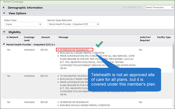Click BIOLOGICALLY-BASED MENTAL CONDITION in first row
The height and width of the screenshot is (109, 175).
82,53
